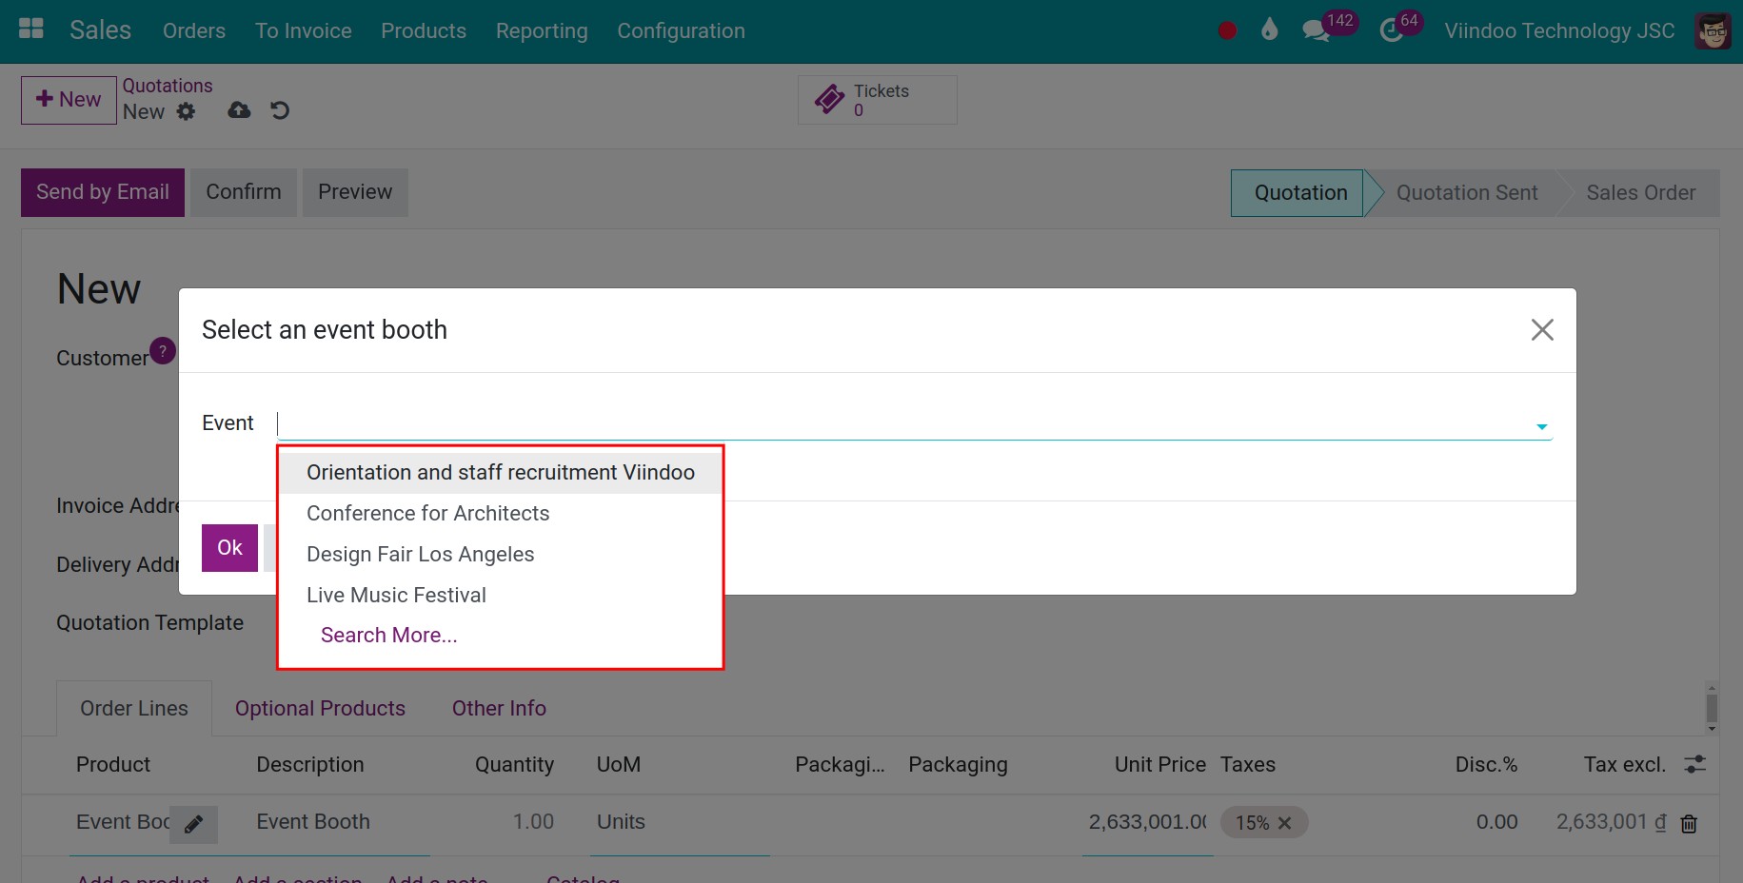Click the Unit Price column header
Image resolution: width=1743 pixels, height=883 pixels.
(1159, 765)
